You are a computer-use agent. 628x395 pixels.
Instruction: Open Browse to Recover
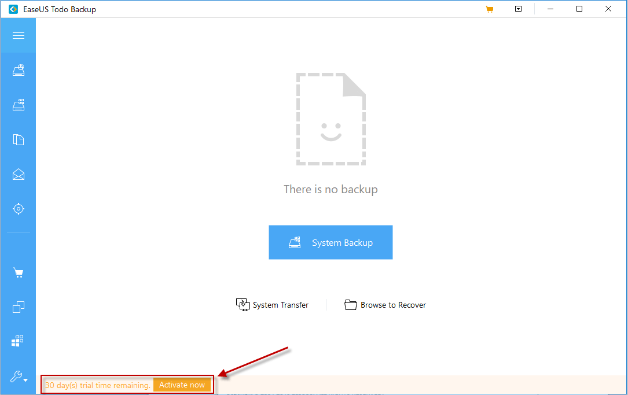coord(385,305)
